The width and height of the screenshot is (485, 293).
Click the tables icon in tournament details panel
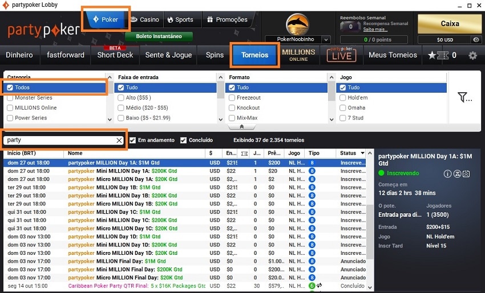tap(457, 174)
